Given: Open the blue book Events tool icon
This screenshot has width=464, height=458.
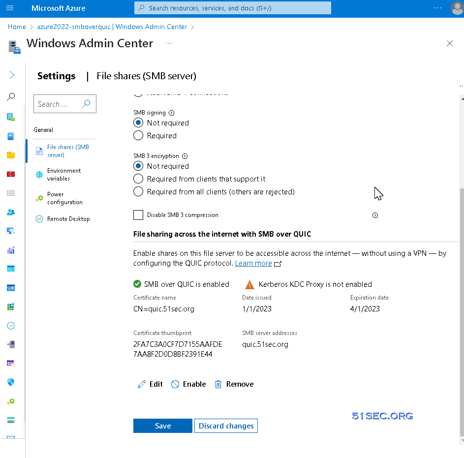Looking at the screenshot, I should 11,136.
